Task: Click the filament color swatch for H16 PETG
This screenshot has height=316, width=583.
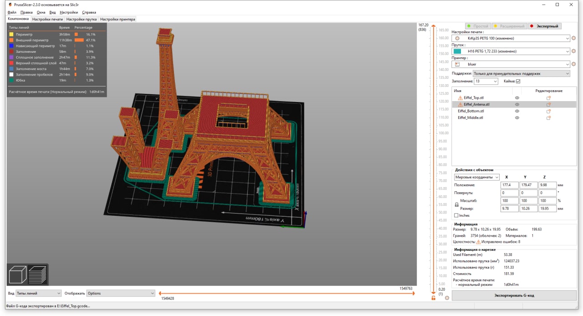Action: tap(457, 51)
